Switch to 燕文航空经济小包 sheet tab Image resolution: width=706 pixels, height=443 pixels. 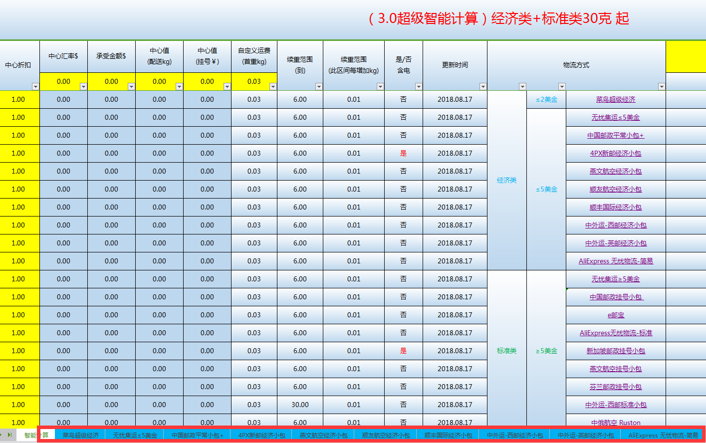[x=323, y=435]
